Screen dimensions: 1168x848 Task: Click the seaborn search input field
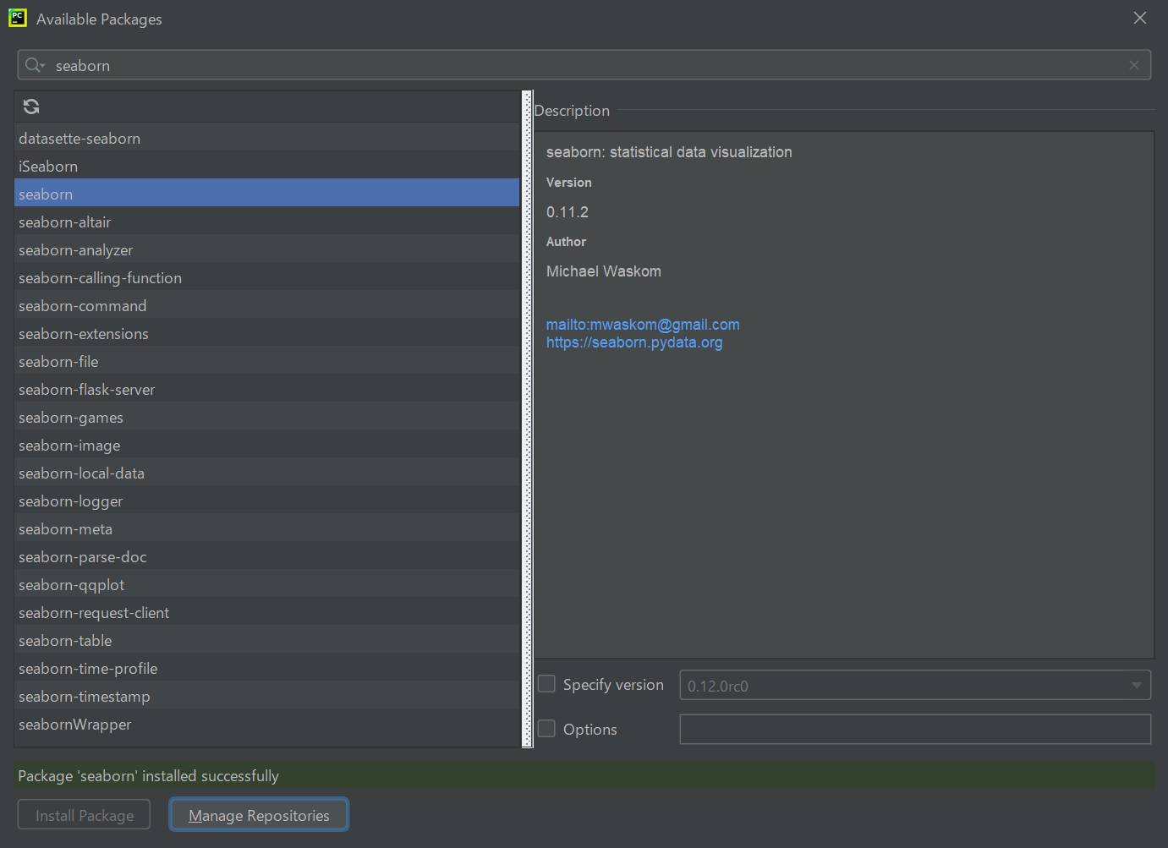click(584, 65)
